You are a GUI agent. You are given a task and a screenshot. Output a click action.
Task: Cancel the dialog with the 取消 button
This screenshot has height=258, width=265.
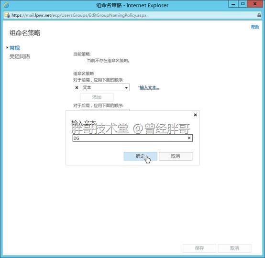(x=176, y=156)
